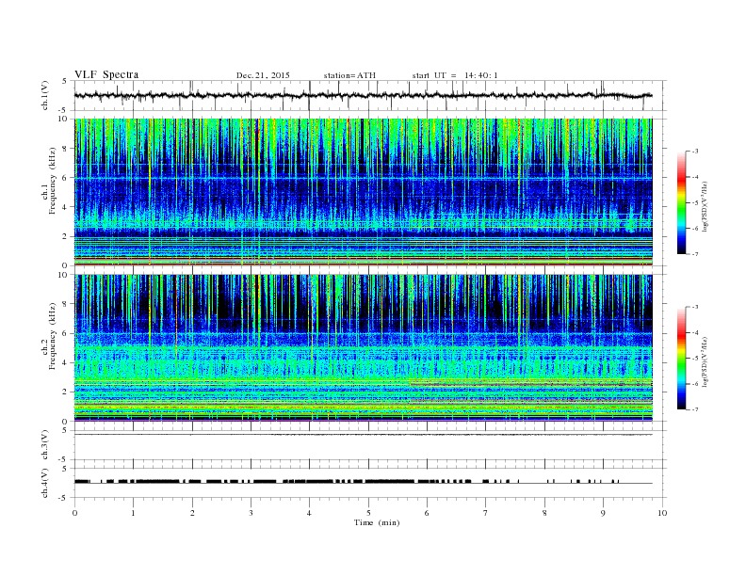Click the "-3" tick on ch.1 color bar
The image size is (746, 576).
pos(695,152)
